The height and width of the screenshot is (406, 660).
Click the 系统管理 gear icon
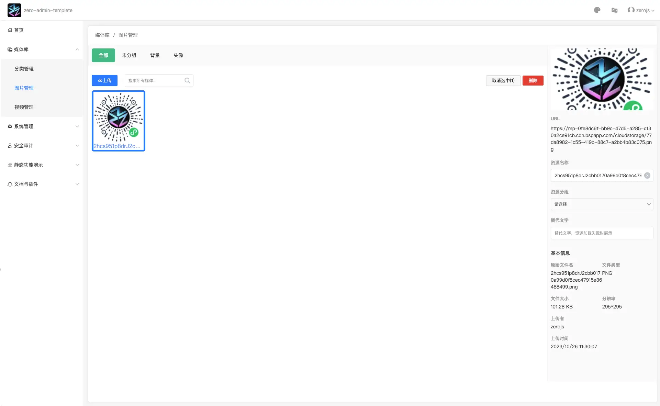[10, 126]
